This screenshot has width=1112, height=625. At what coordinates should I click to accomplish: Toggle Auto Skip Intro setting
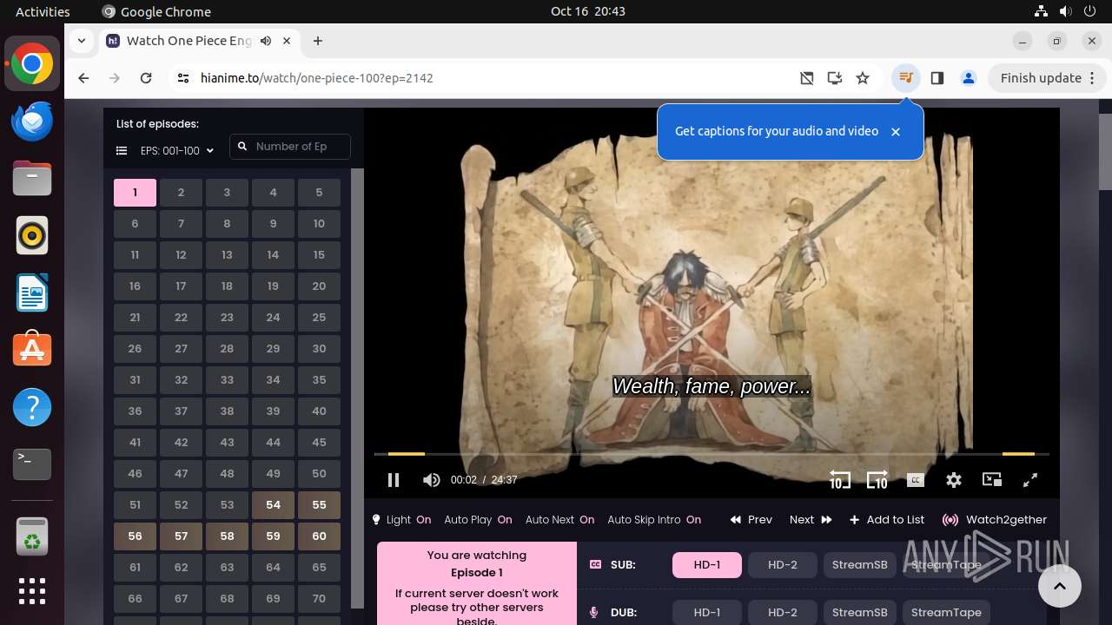point(654,520)
